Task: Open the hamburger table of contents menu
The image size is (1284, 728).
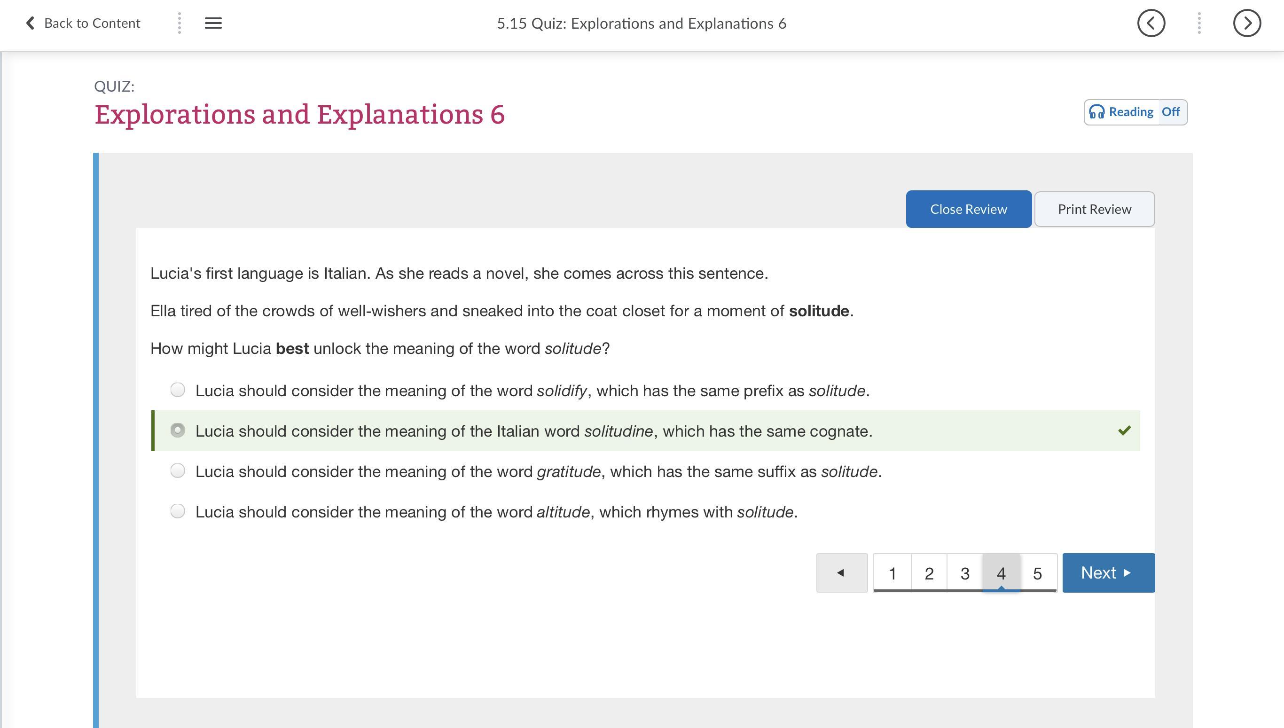Action: coord(213,23)
